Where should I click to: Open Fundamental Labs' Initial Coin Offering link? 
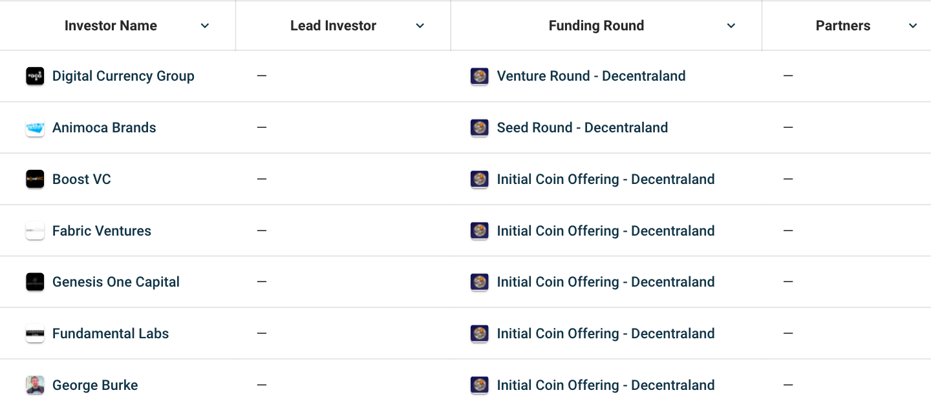(605, 334)
